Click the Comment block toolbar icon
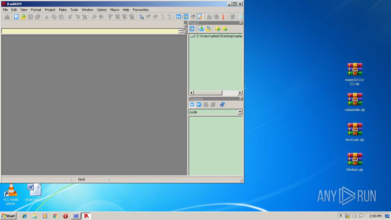The image size is (391, 220). [x=163, y=17]
